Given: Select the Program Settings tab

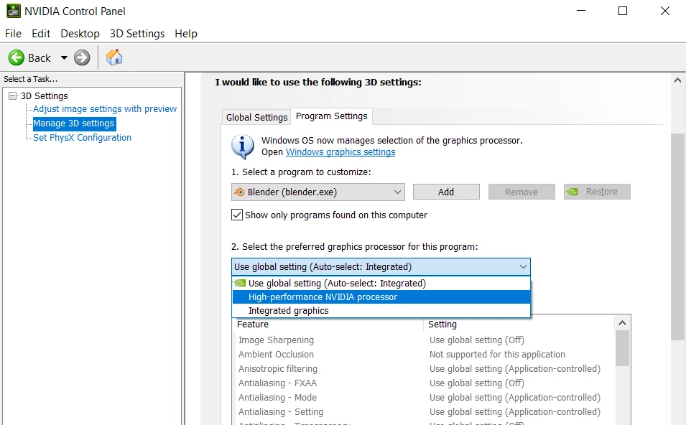Looking at the screenshot, I should click(332, 116).
